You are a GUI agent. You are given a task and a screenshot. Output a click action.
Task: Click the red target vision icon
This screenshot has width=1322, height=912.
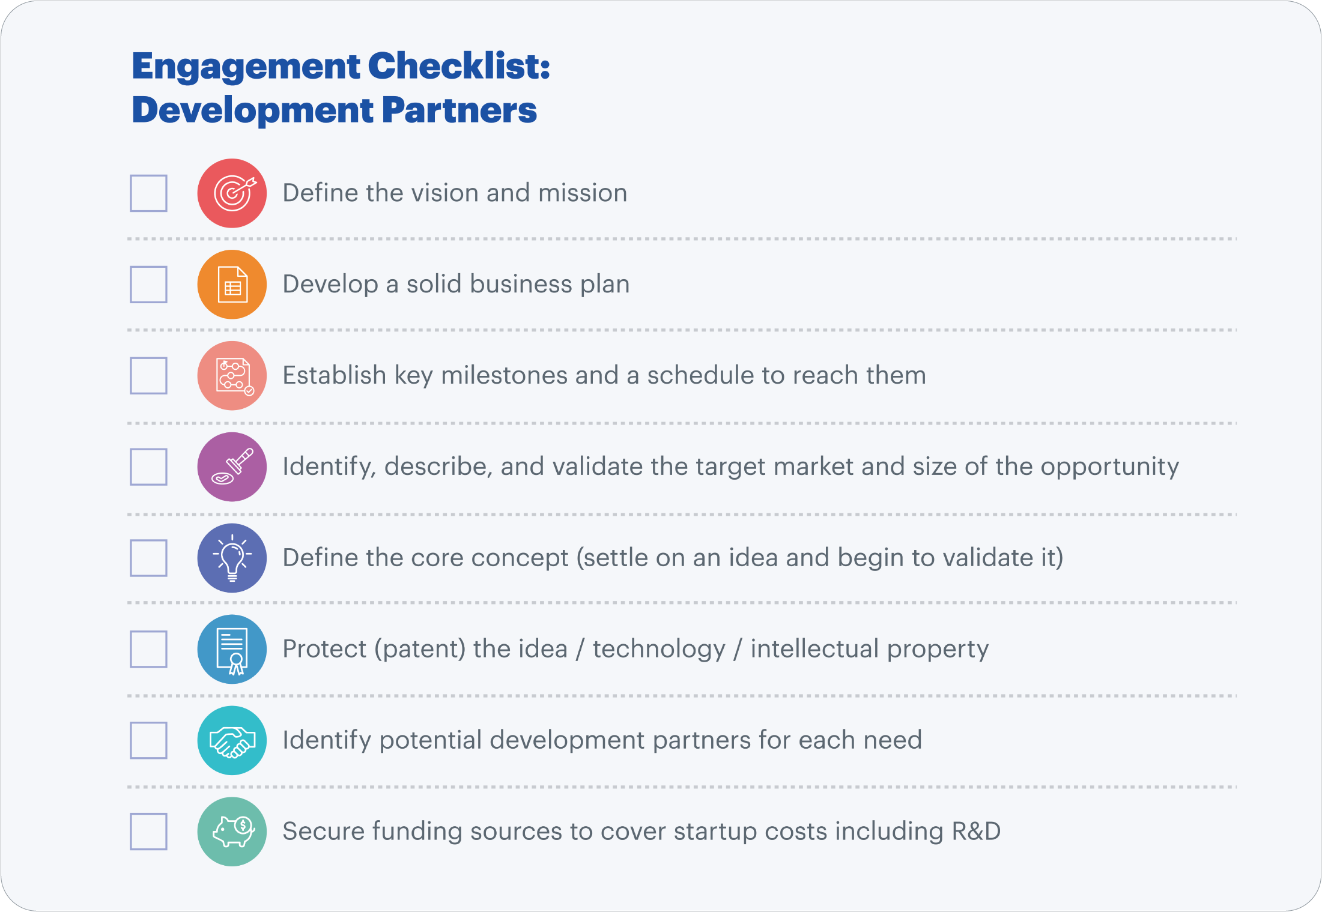tap(232, 193)
